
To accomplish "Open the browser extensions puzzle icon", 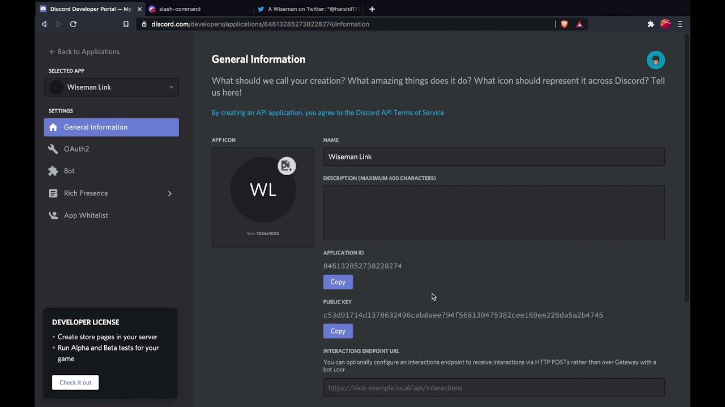I will pos(651,24).
